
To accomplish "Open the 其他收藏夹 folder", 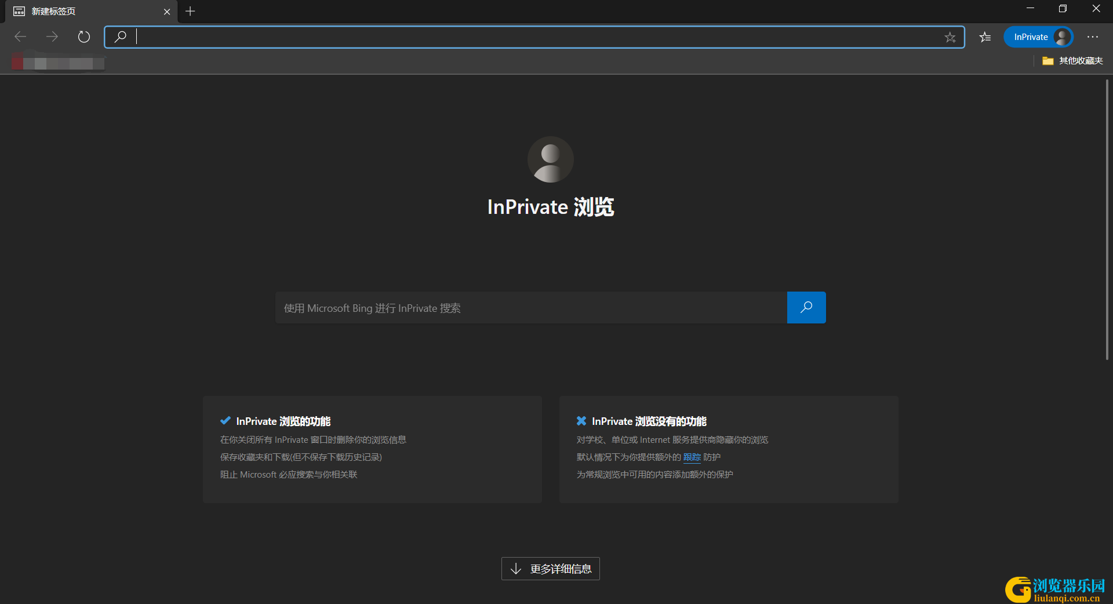I will pos(1072,61).
